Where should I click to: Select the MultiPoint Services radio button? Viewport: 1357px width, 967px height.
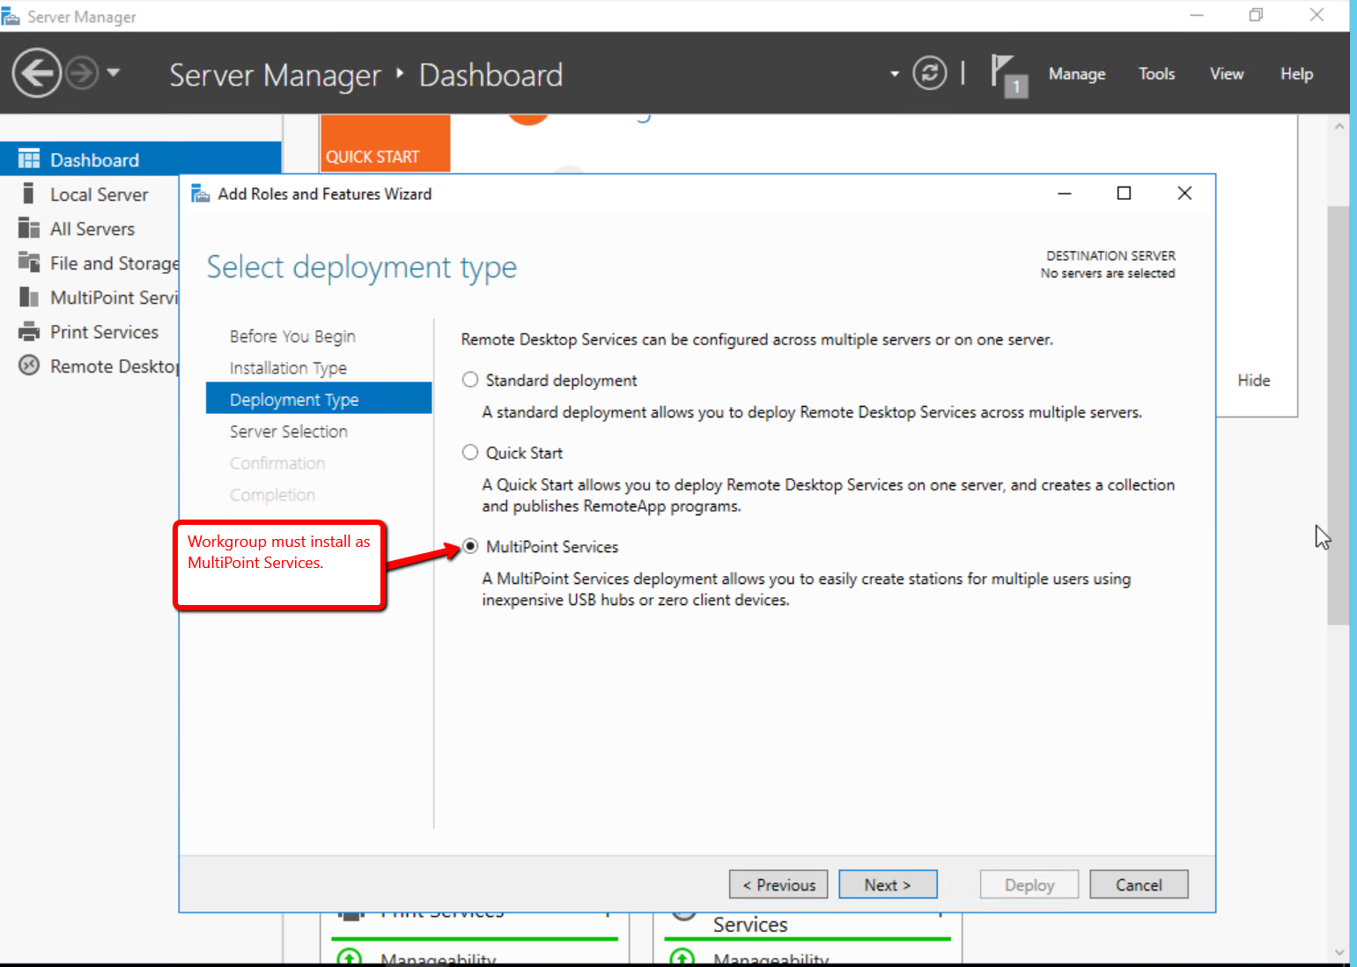470,546
